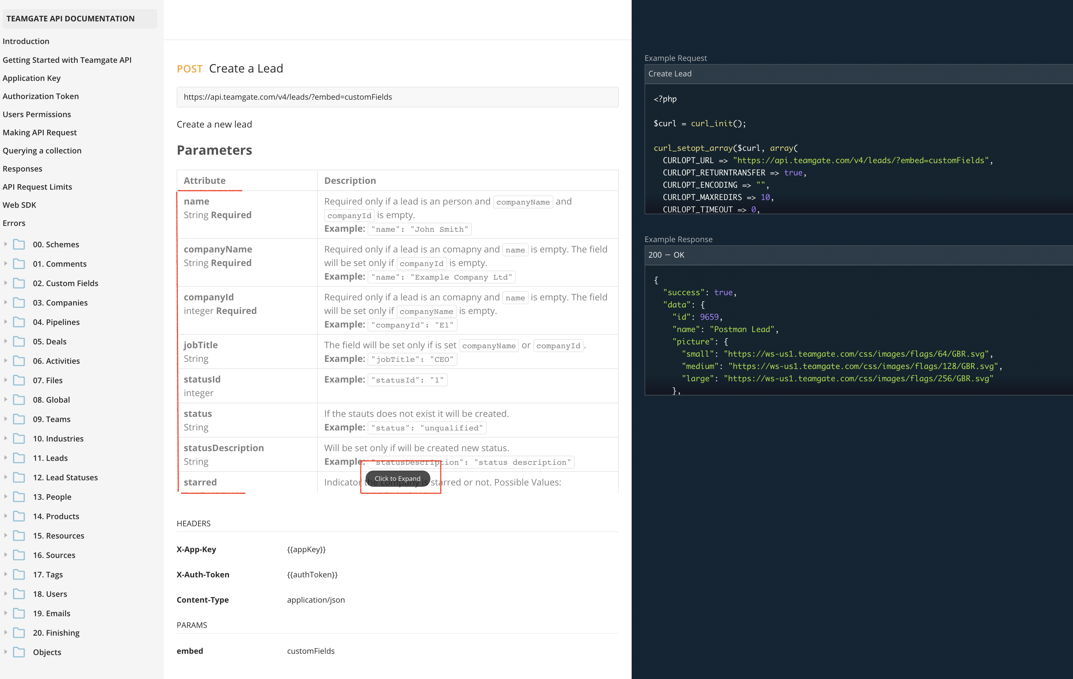Open the 20. Finishing folder icon

19,633
